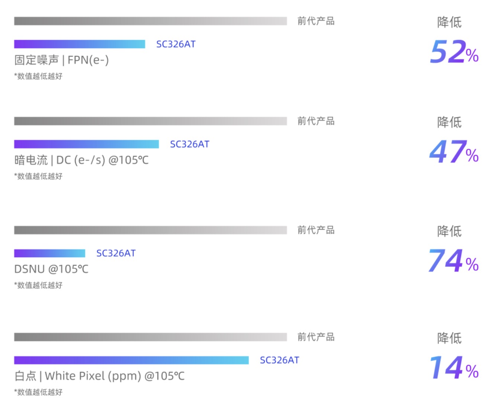503x406 pixels.
Task: Select the SC326AT label beside White Pixel bar
Action: point(279,360)
